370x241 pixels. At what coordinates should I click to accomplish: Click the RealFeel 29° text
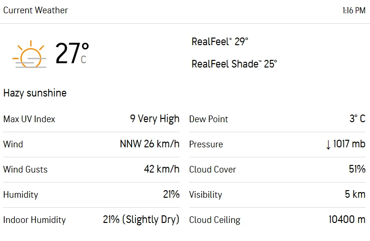(220, 42)
